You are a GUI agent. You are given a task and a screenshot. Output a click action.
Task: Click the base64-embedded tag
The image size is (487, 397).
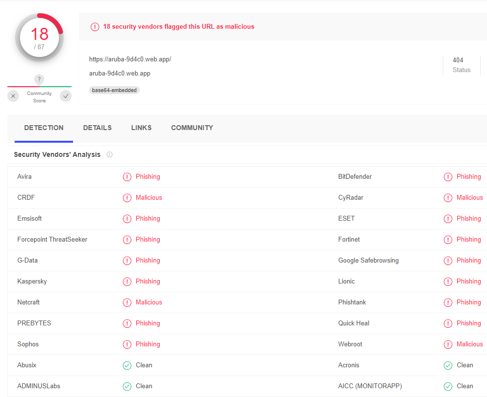tap(114, 90)
